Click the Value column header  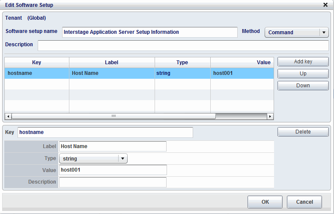tap(242, 62)
